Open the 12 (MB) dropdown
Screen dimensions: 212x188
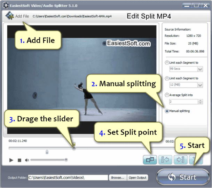coord(200,85)
